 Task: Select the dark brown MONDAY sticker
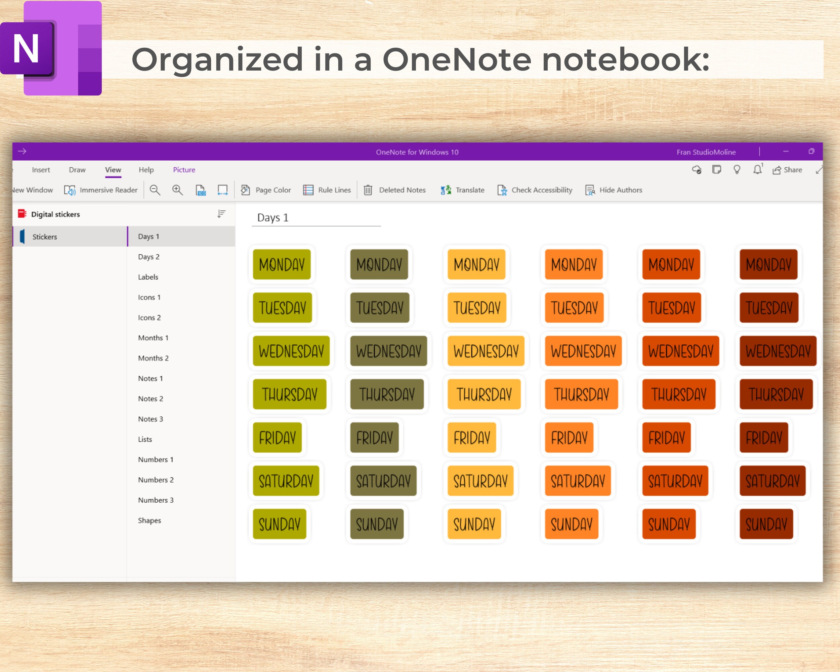point(769,264)
